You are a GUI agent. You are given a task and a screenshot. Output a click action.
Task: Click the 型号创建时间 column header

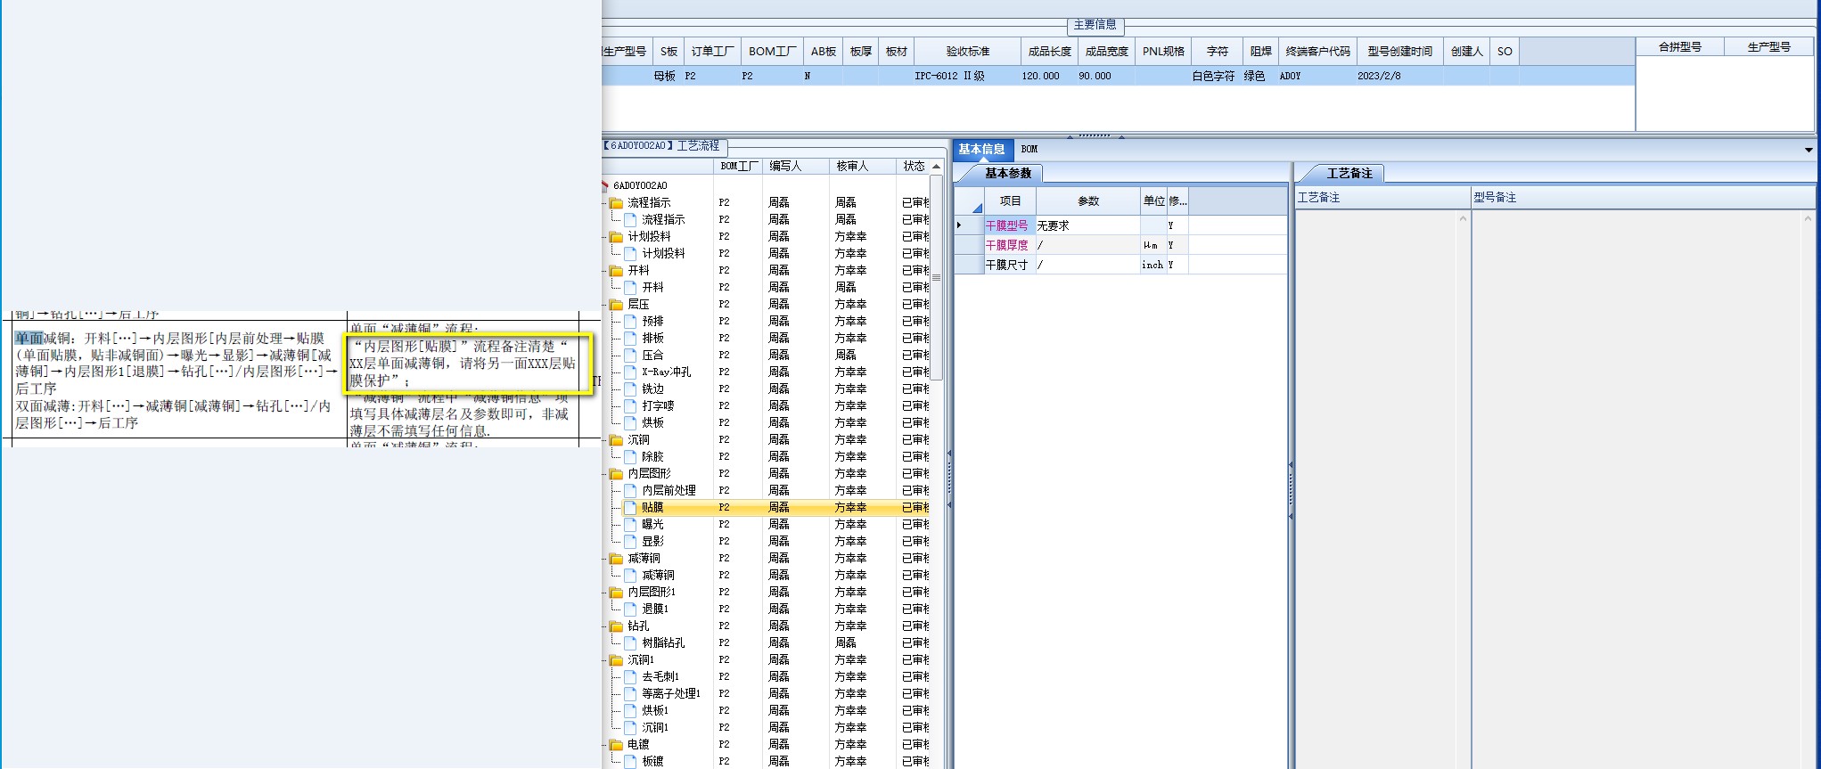(x=1399, y=52)
